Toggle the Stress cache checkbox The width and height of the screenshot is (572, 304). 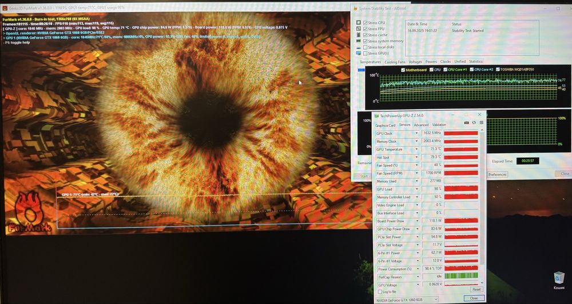coord(365,35)
